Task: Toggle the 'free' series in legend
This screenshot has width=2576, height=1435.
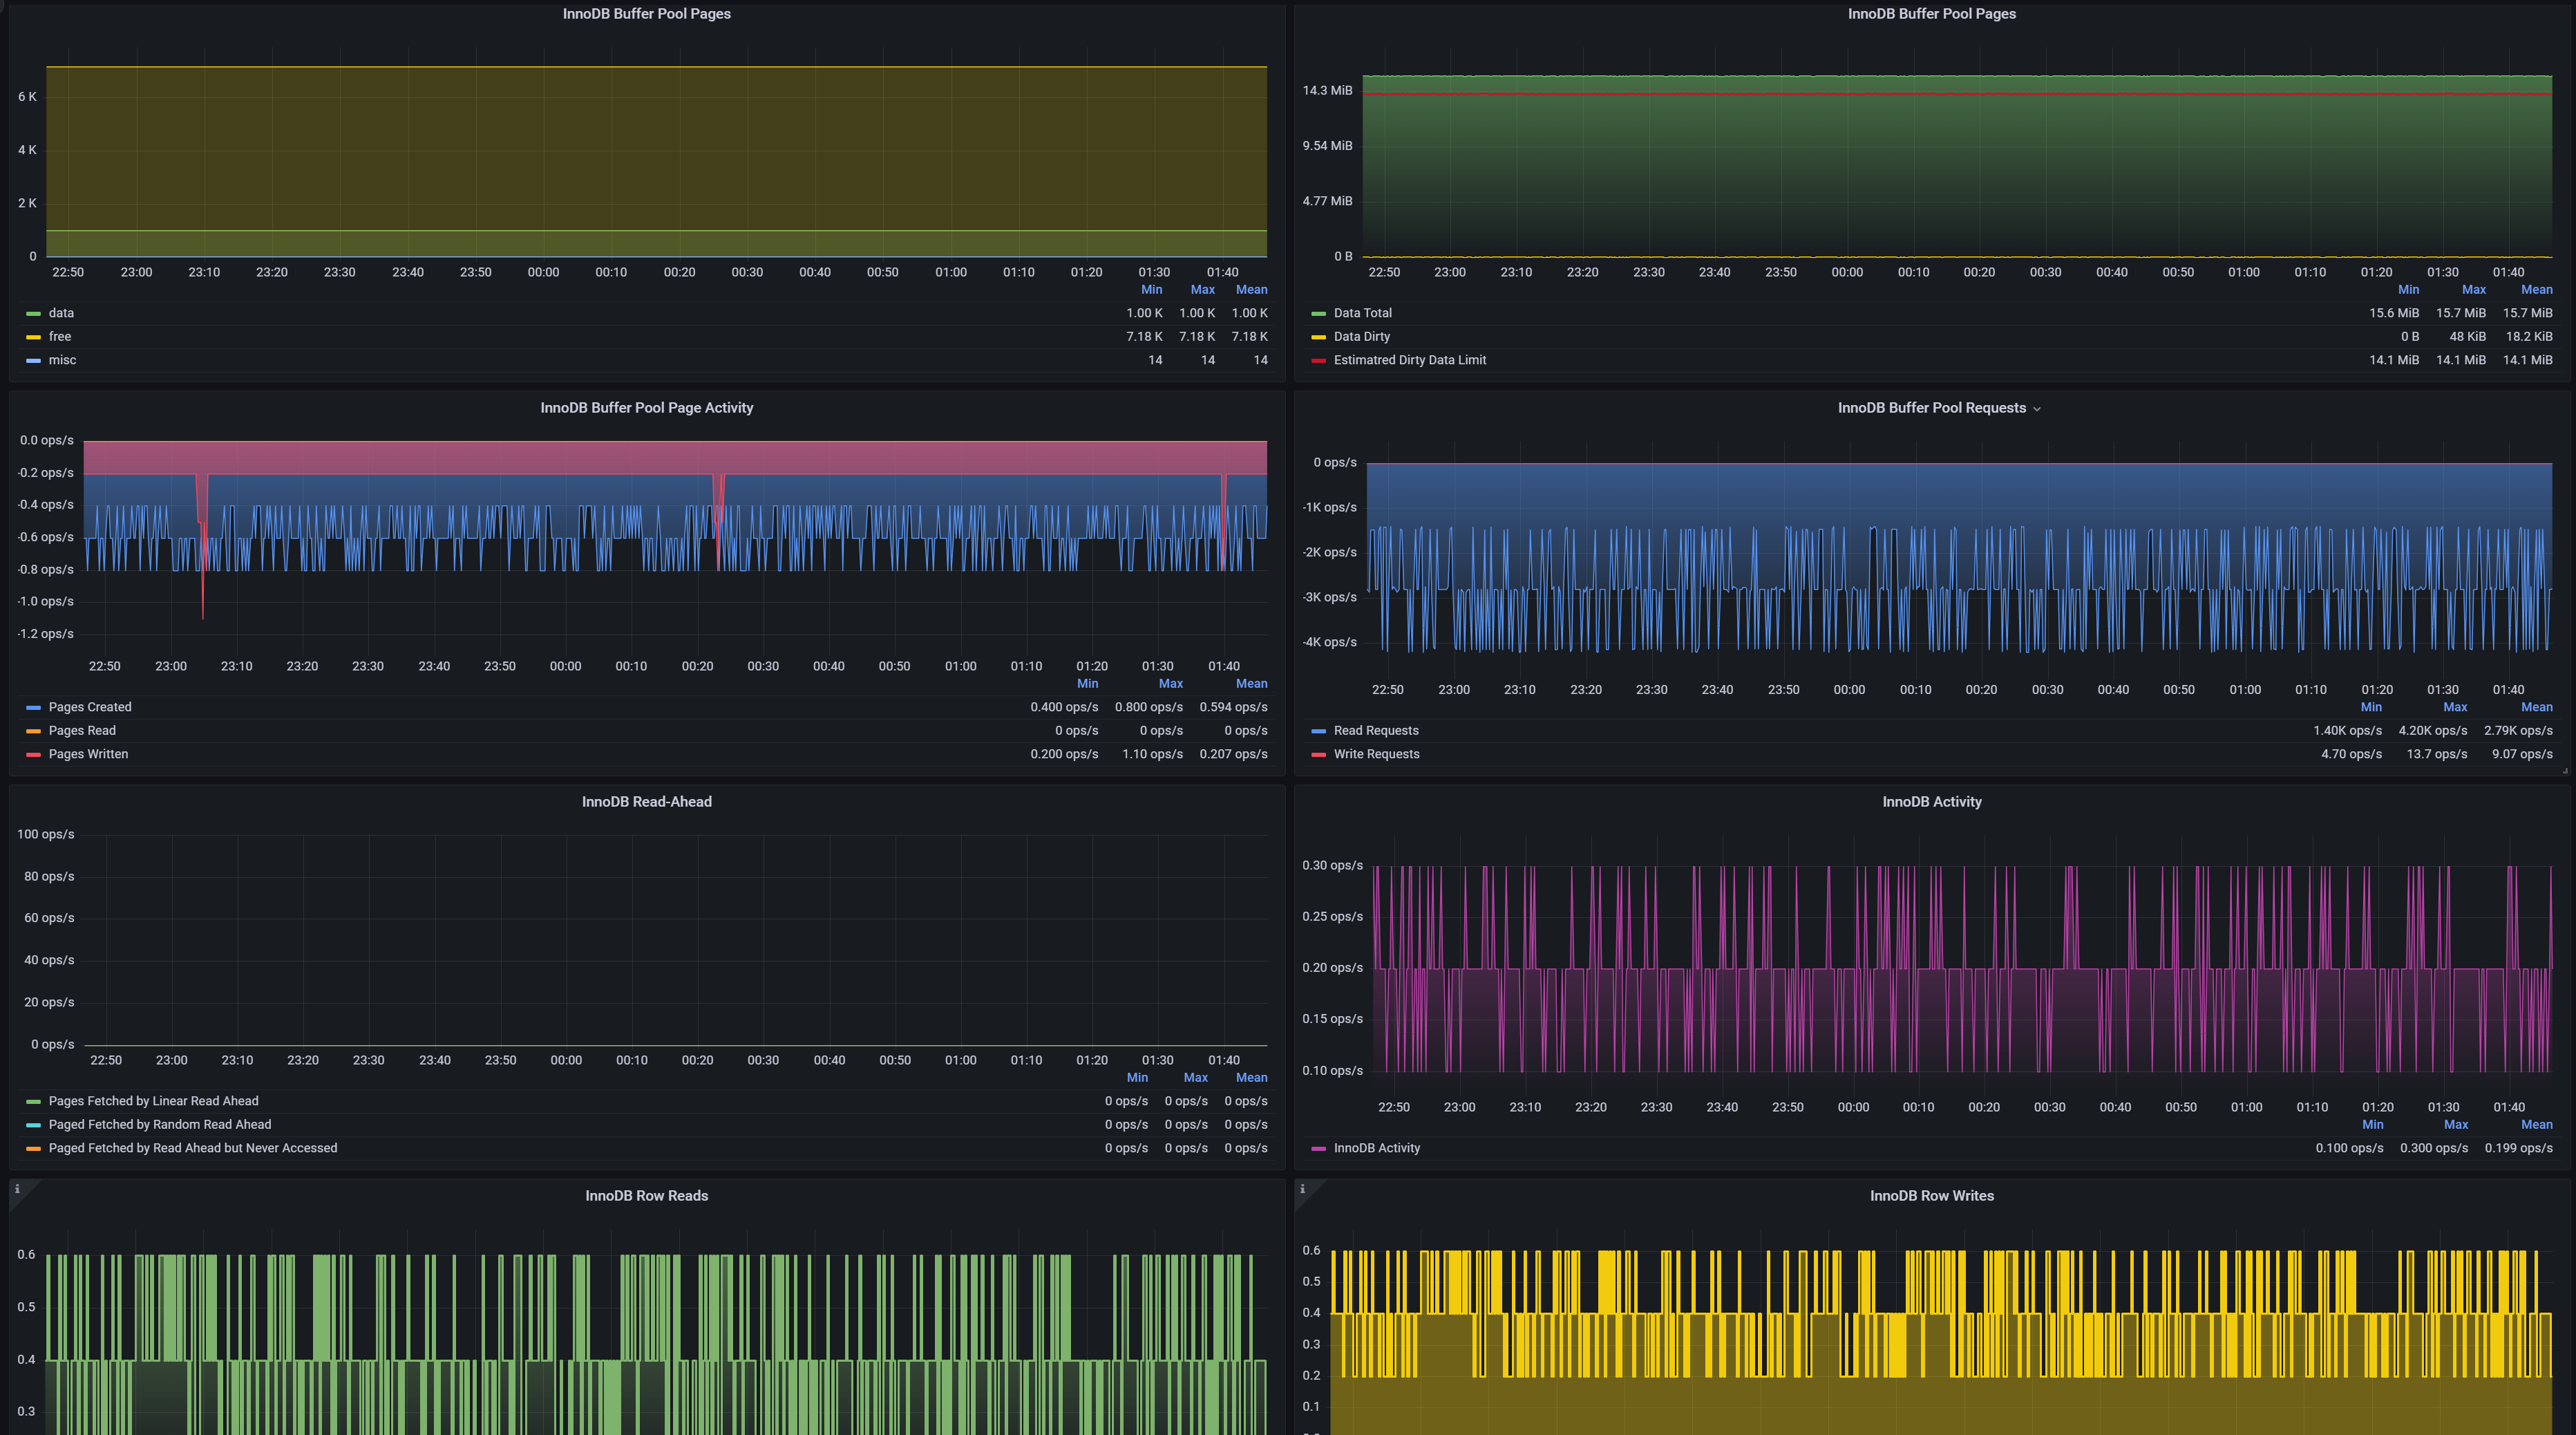Action: (60, 337)
